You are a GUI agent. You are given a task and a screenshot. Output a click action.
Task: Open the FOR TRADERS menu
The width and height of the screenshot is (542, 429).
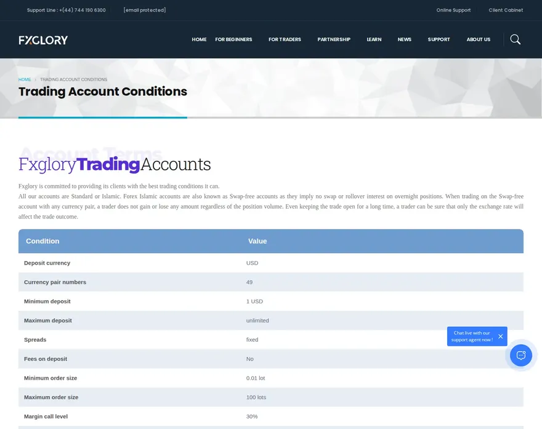[x=285, y=39]
